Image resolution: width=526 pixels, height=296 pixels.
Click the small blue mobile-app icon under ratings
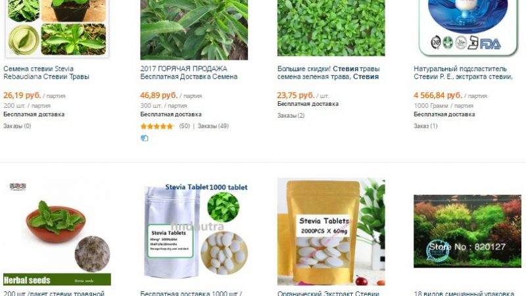tap(144, 138)
